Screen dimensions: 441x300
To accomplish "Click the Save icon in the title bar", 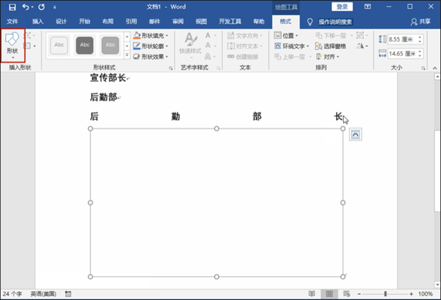I will coord(13,7).
